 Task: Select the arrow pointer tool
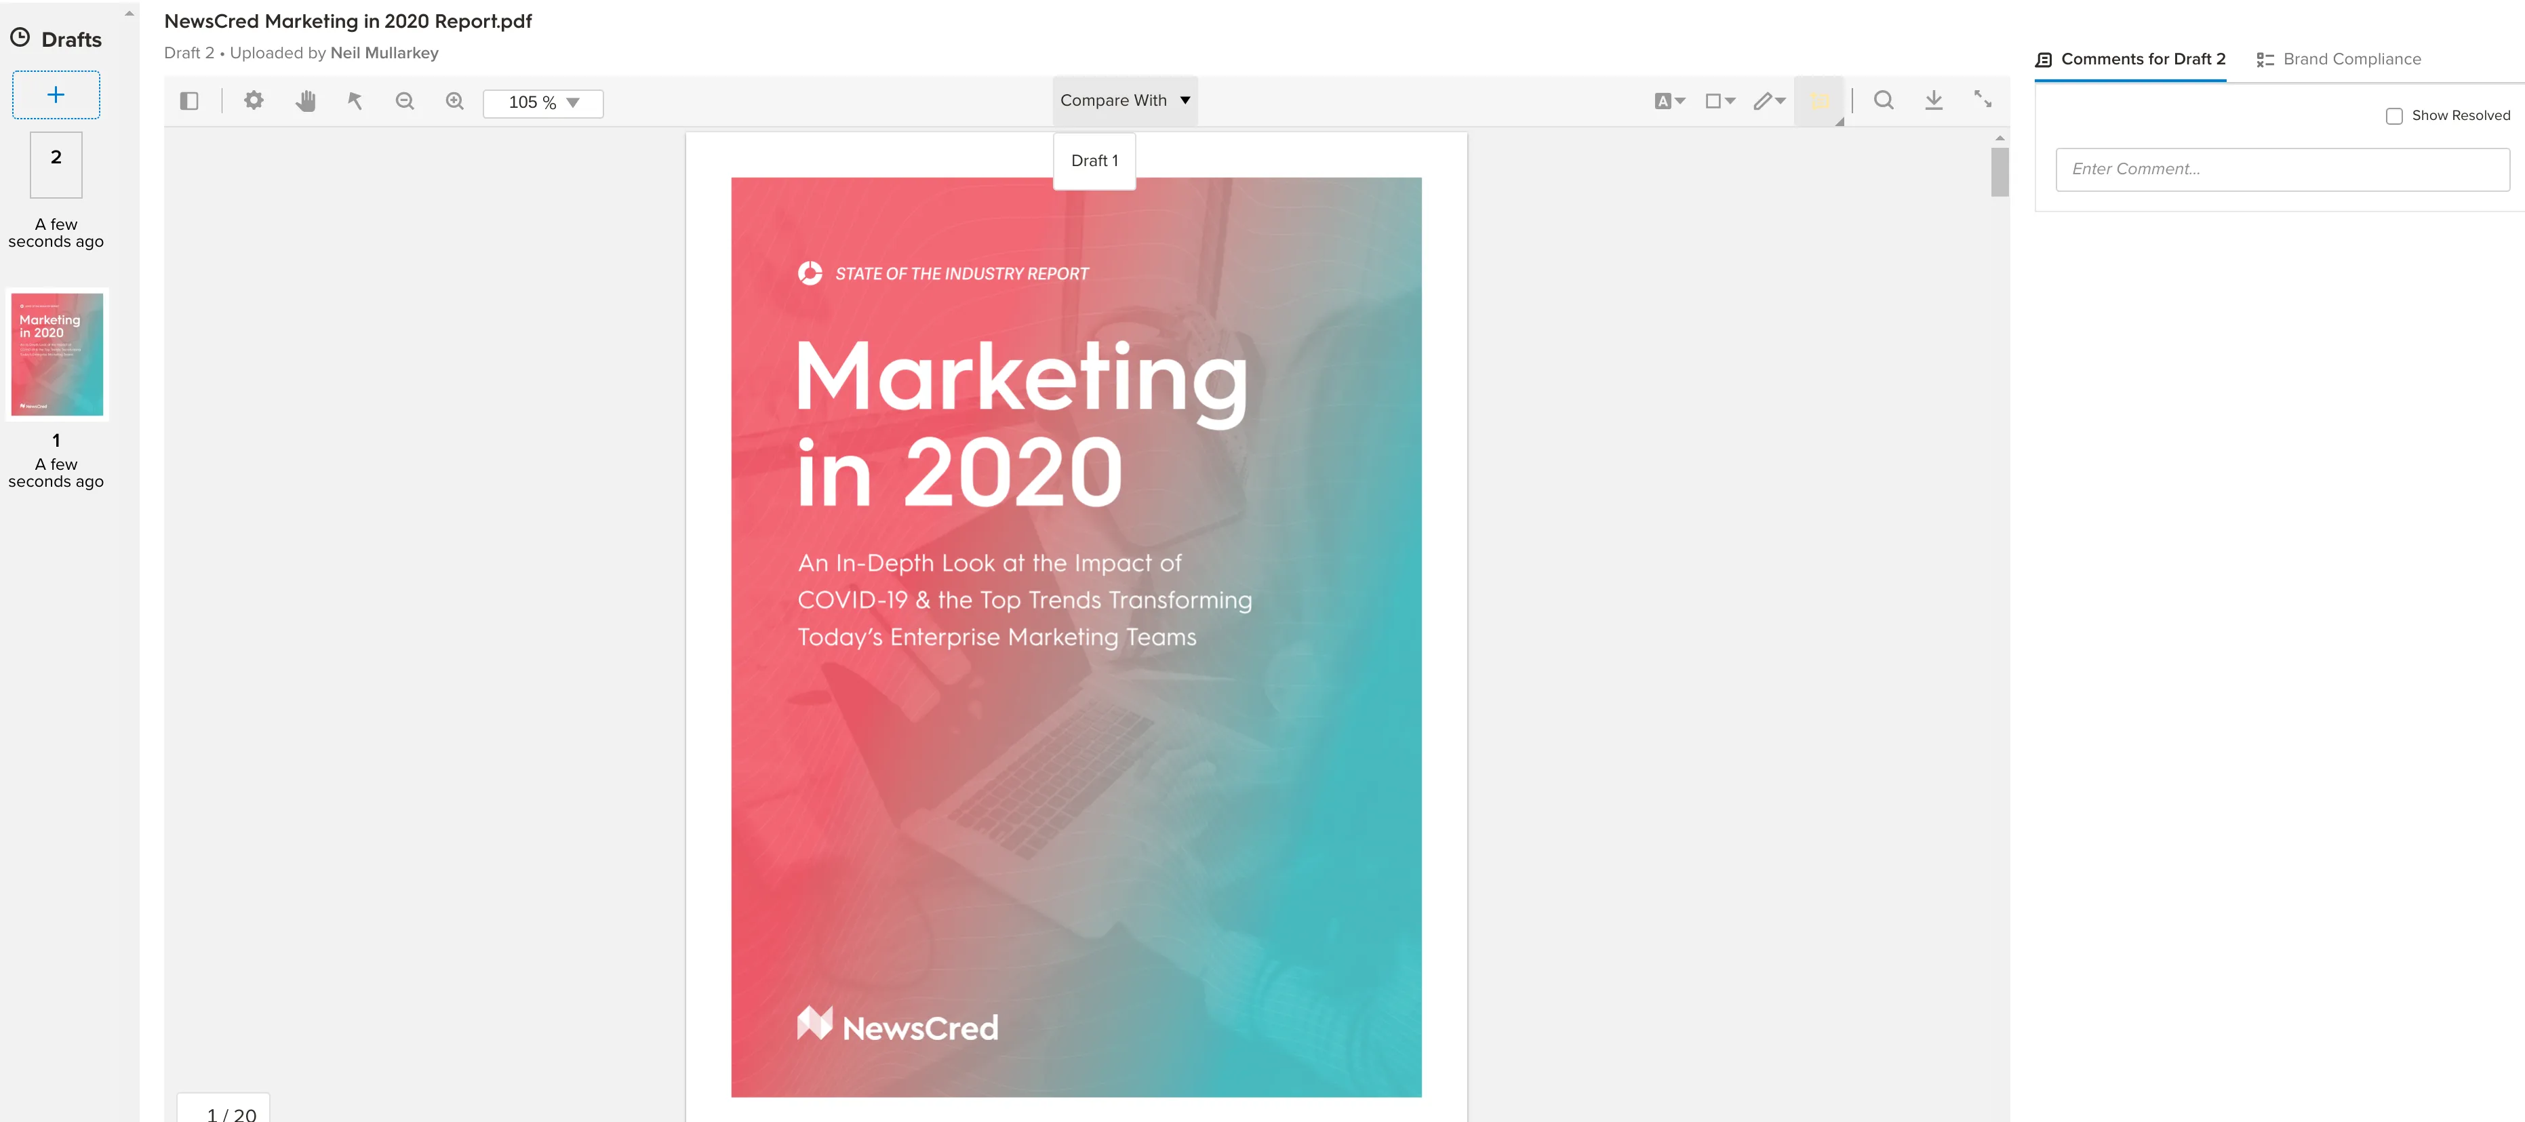[355, 100]
